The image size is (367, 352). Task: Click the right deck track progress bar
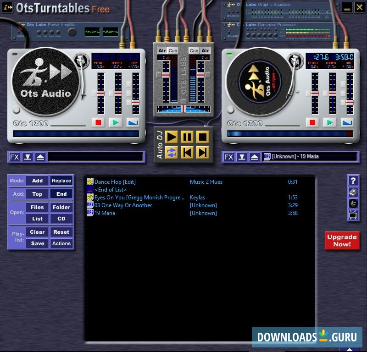(x=290, y=134)
